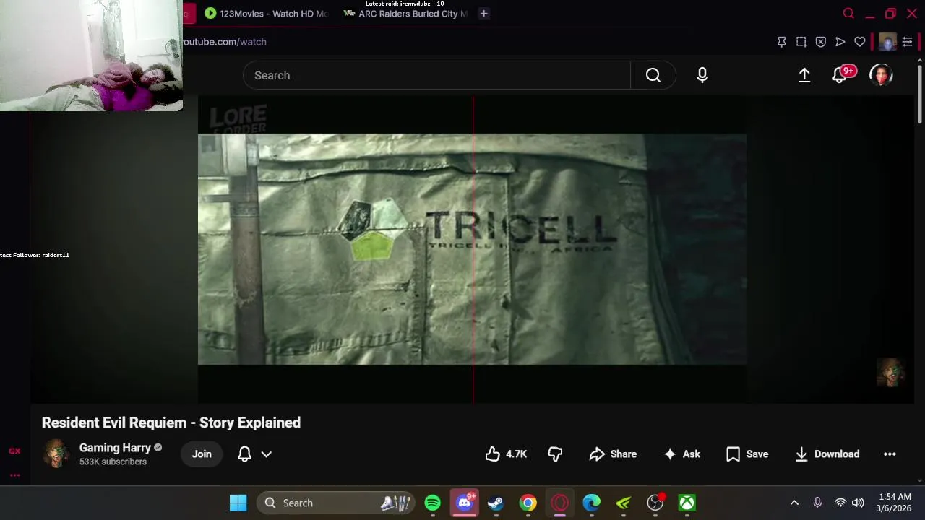
Task: Like the video with thumbs up
Action: click(506, 454)
